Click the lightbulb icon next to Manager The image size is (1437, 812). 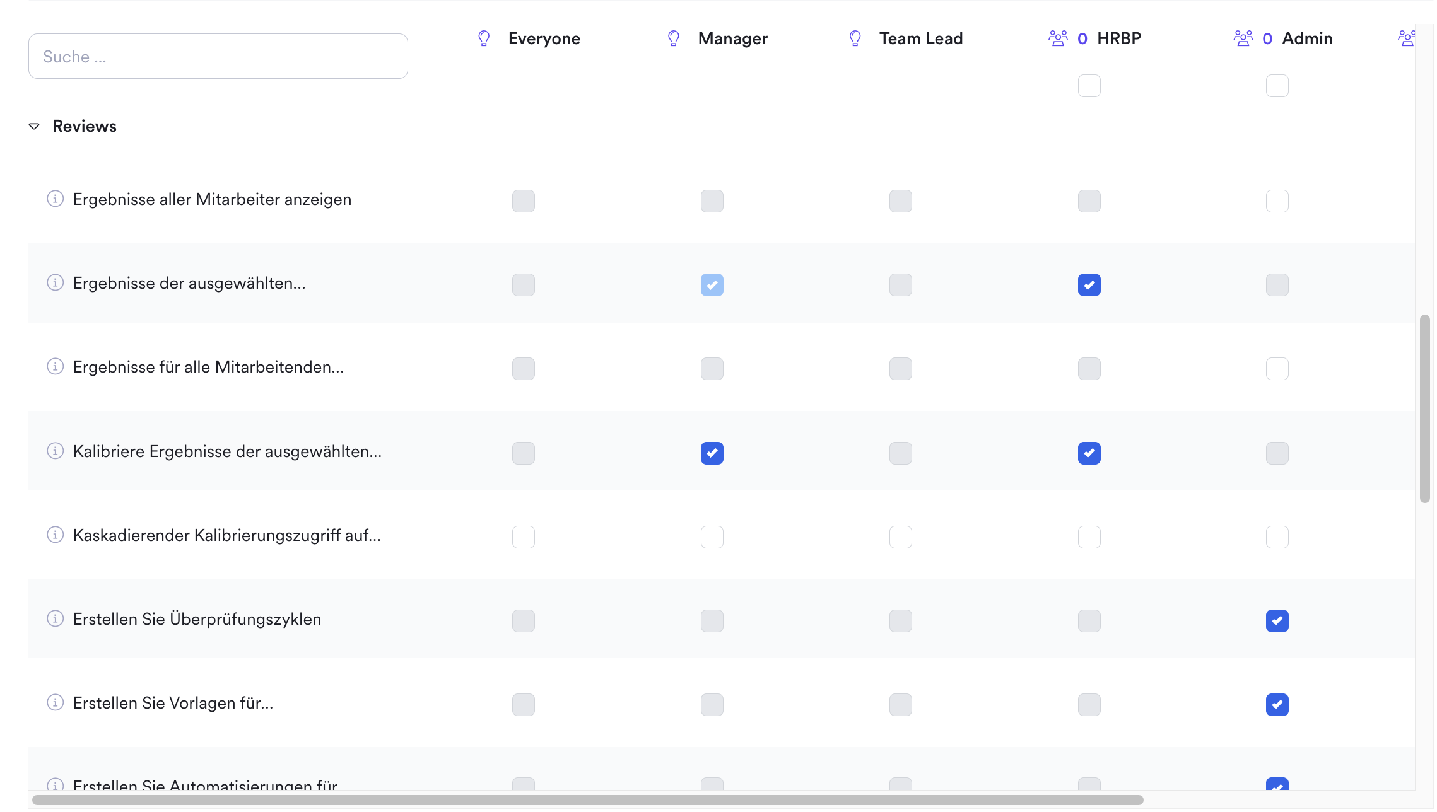pyautogui.click(x=674, y=38)
